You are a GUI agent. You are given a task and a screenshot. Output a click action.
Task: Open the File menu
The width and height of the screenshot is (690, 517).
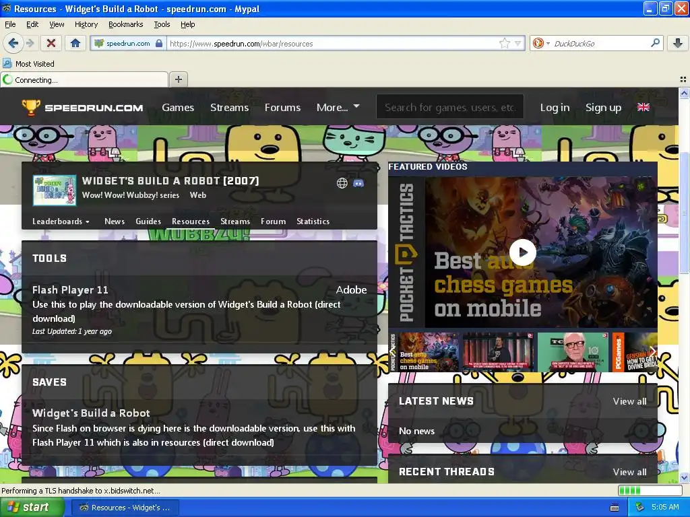(x=10, y=24)
